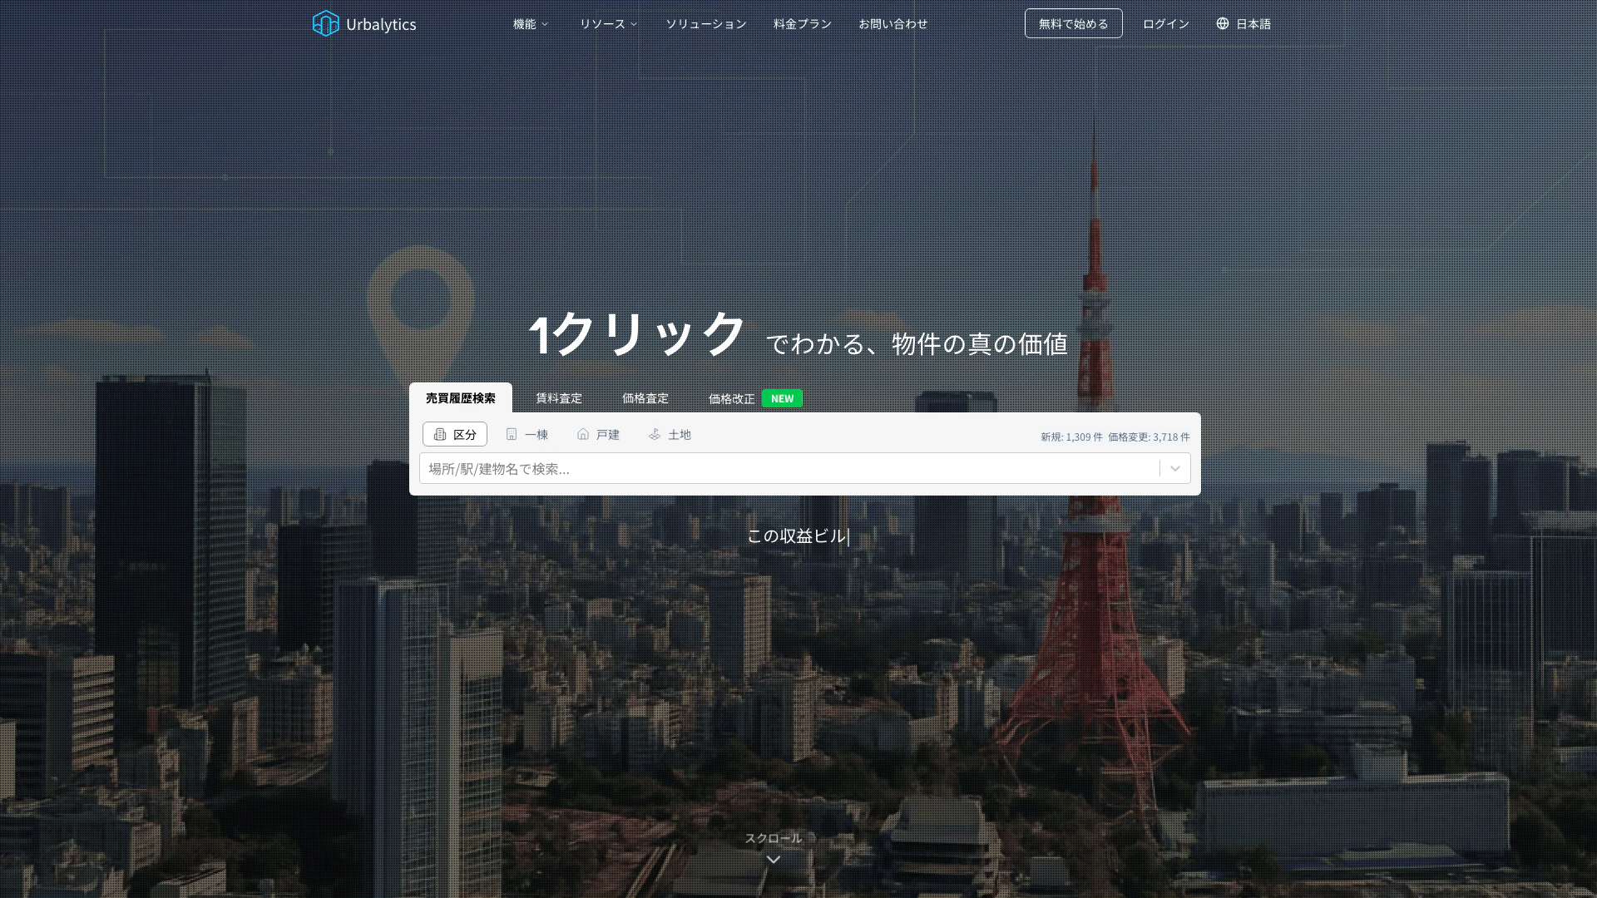Switch to the 価格査定 tab
Screen dimensions: 1597x898
pos(645,398)
